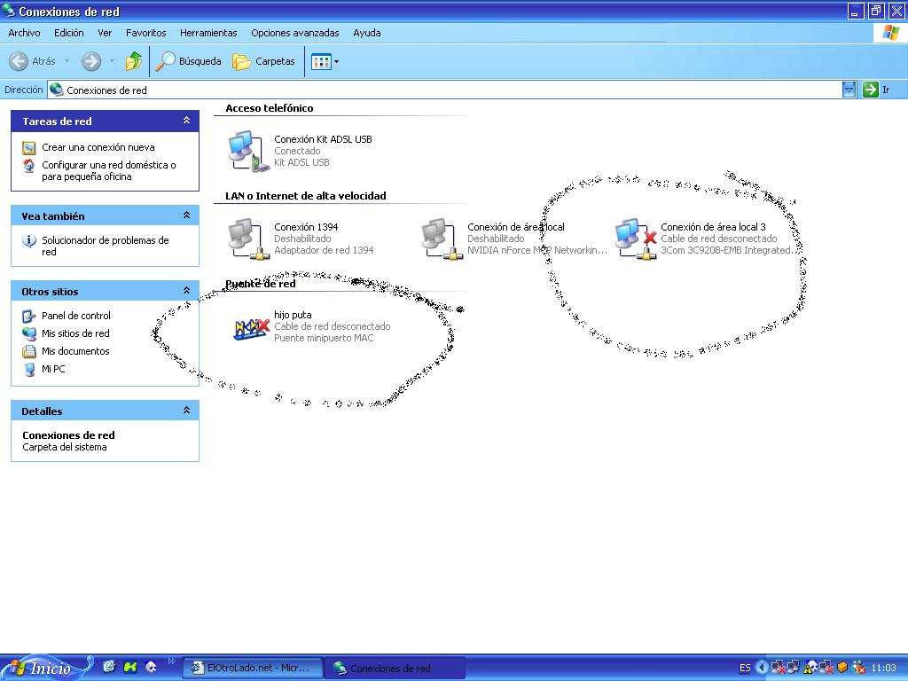The height and width of the screenshot is (681, 908).
Task: Open the Ayuda menu
Action: pos(367,33)
